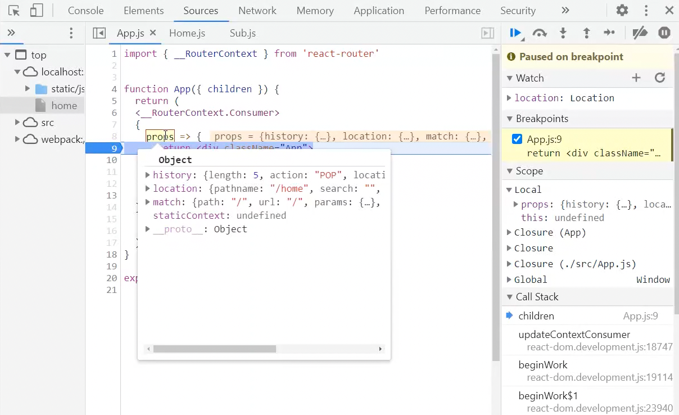Expand the webpack tree node
Image resolution: width=679 pixels, height=415 pixels.
[17, 139]
